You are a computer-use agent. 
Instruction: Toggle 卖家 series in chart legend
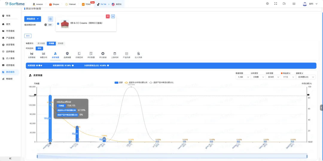pos(119,82)
